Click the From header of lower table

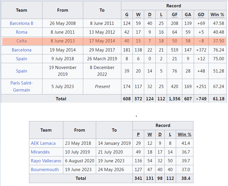click(79, 130)
